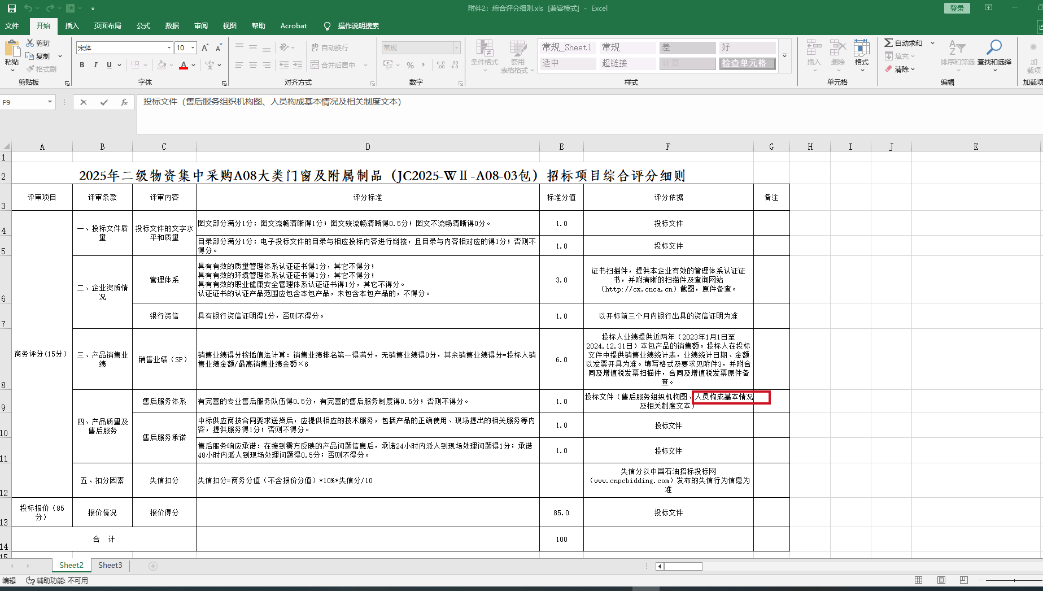Open the font name dropdown showing 宋体

tap(169, 48)
